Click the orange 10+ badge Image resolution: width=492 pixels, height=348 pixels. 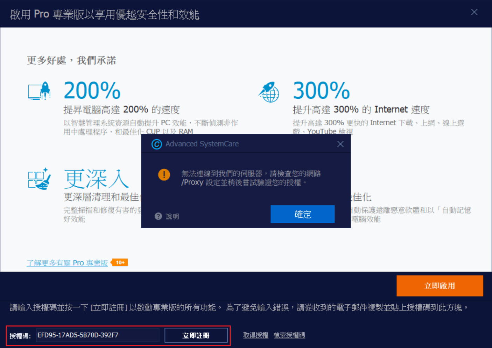pos(119,262)
